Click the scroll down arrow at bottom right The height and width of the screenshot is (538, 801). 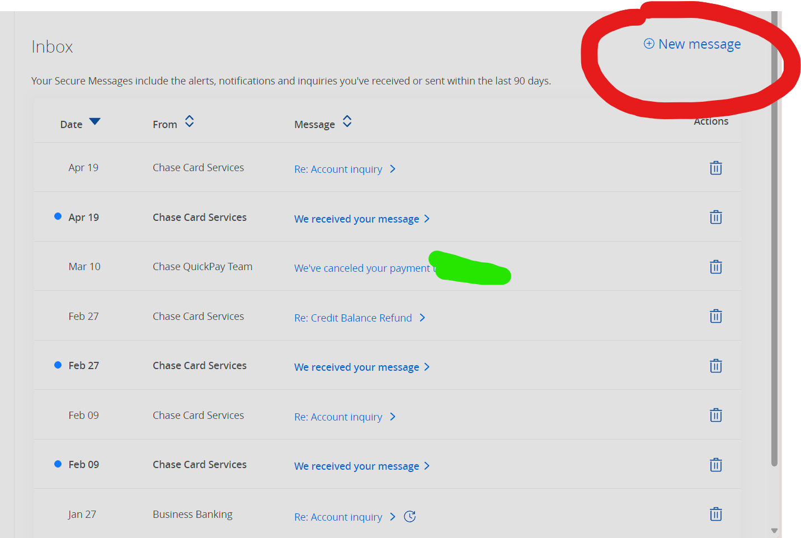tap(774, 531)
